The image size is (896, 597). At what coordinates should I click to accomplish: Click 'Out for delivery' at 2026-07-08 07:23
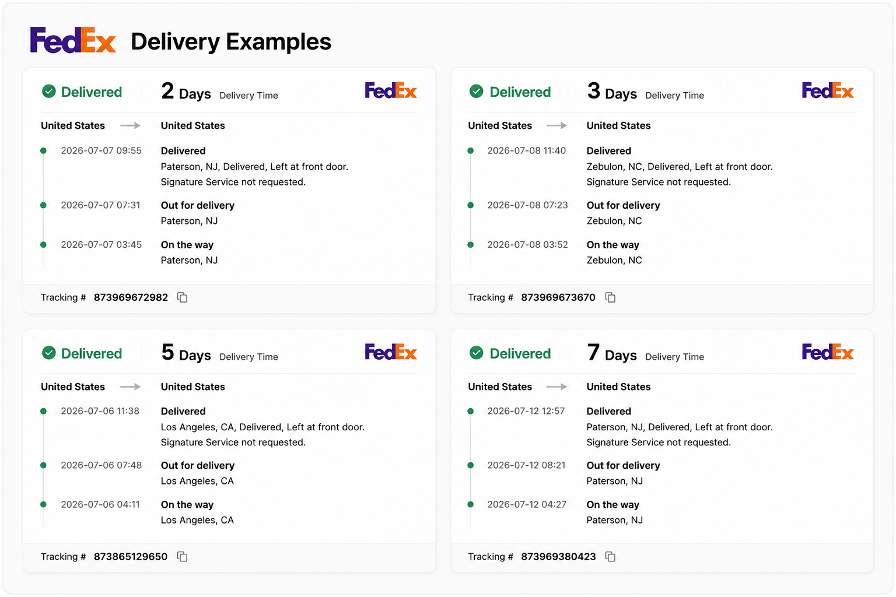pos(624,205)
